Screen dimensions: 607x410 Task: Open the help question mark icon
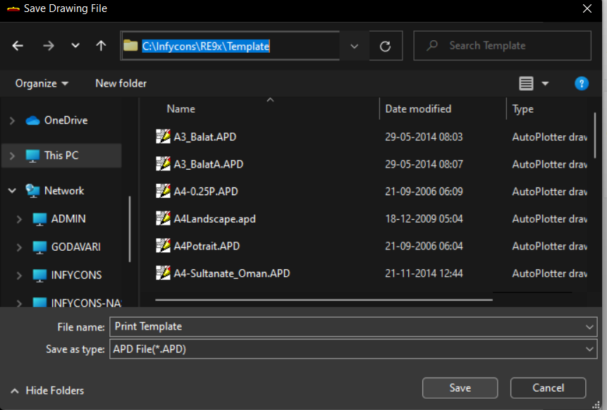tap(582, 84)
